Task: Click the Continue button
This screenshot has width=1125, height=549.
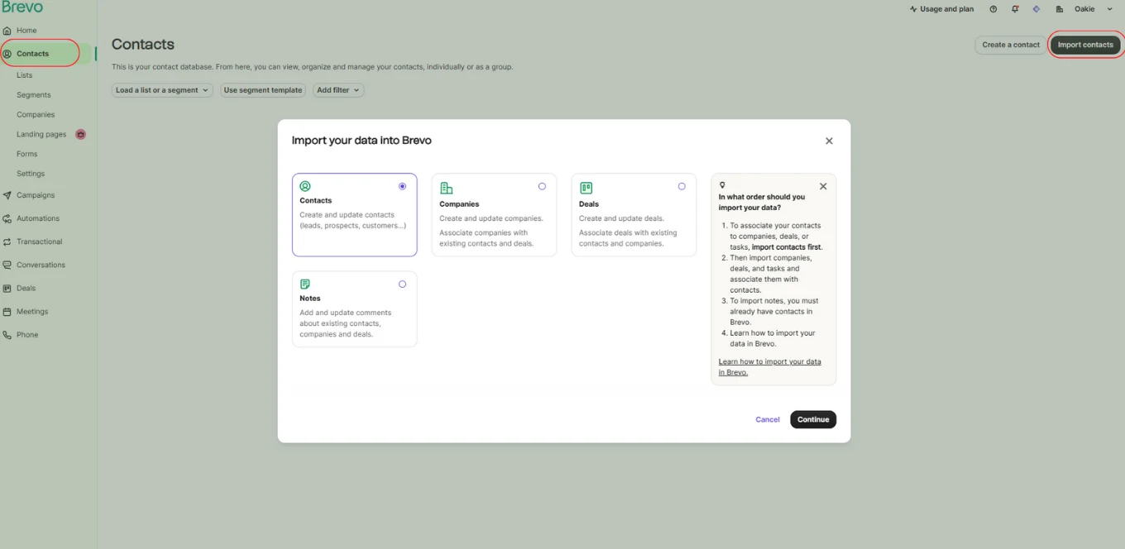Action: click(813, 419)
